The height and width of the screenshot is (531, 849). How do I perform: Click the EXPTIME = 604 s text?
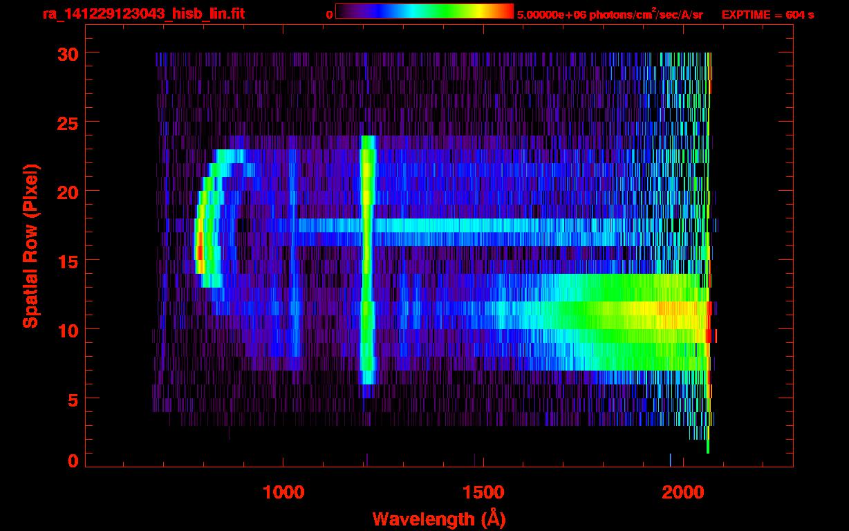[x=767, y=15]
